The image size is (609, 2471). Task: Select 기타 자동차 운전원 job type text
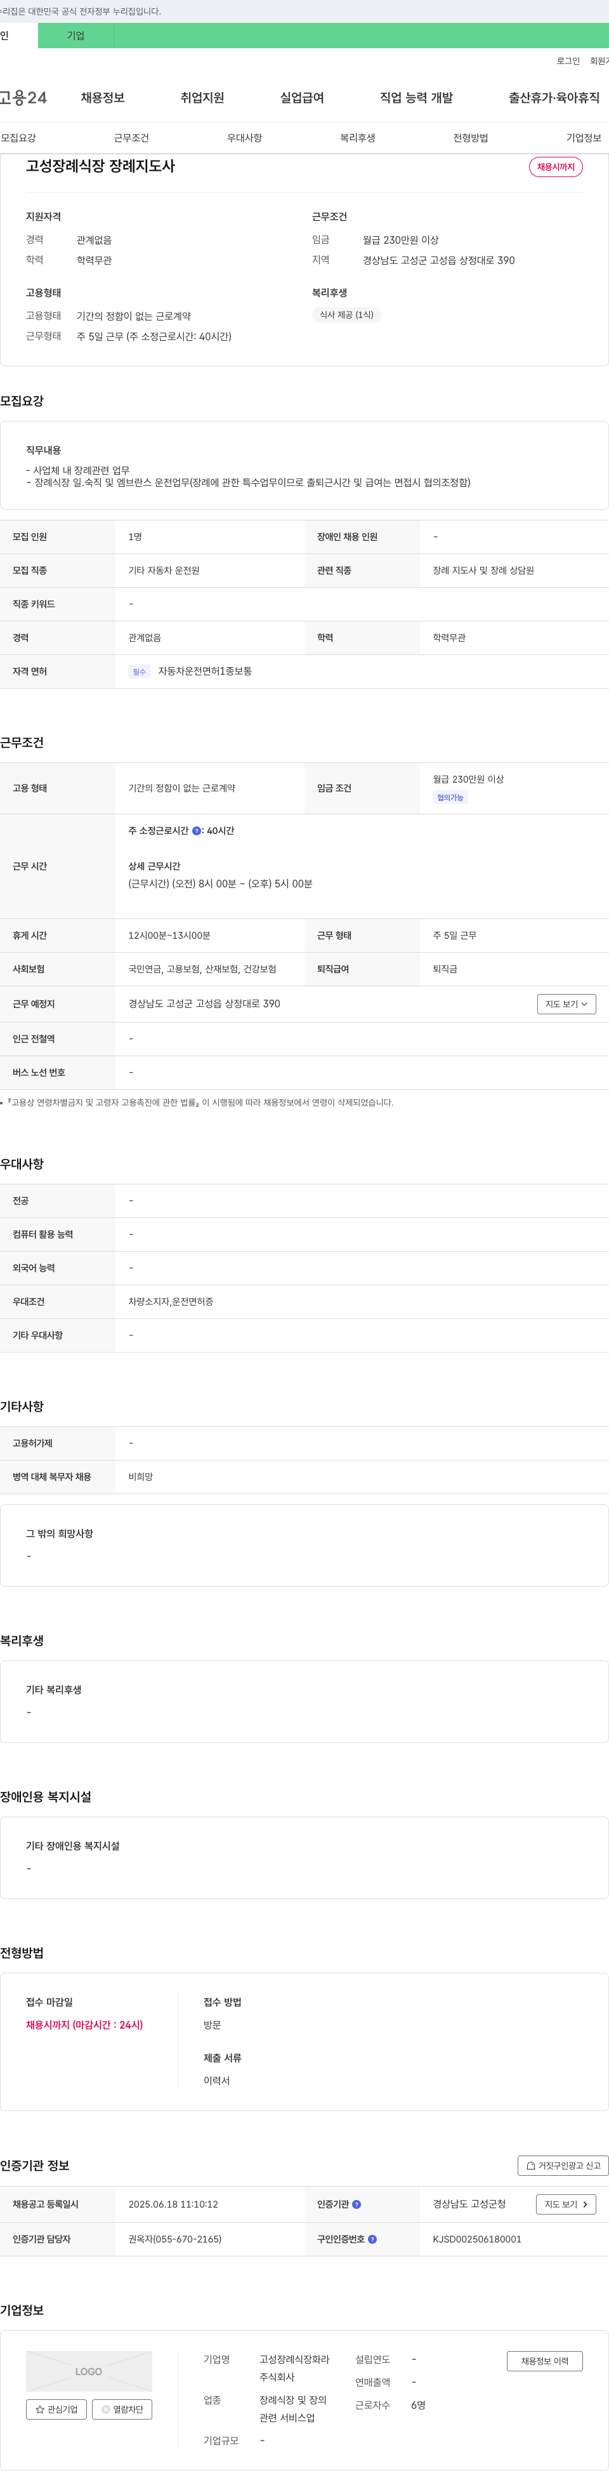pyautogui.click(x=164, y=571)
